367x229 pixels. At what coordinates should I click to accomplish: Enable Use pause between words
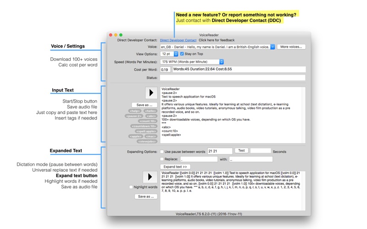162,152
